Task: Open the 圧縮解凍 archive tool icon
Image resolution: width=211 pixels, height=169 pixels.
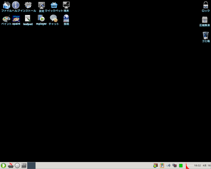Action: [x=205, y=20]
